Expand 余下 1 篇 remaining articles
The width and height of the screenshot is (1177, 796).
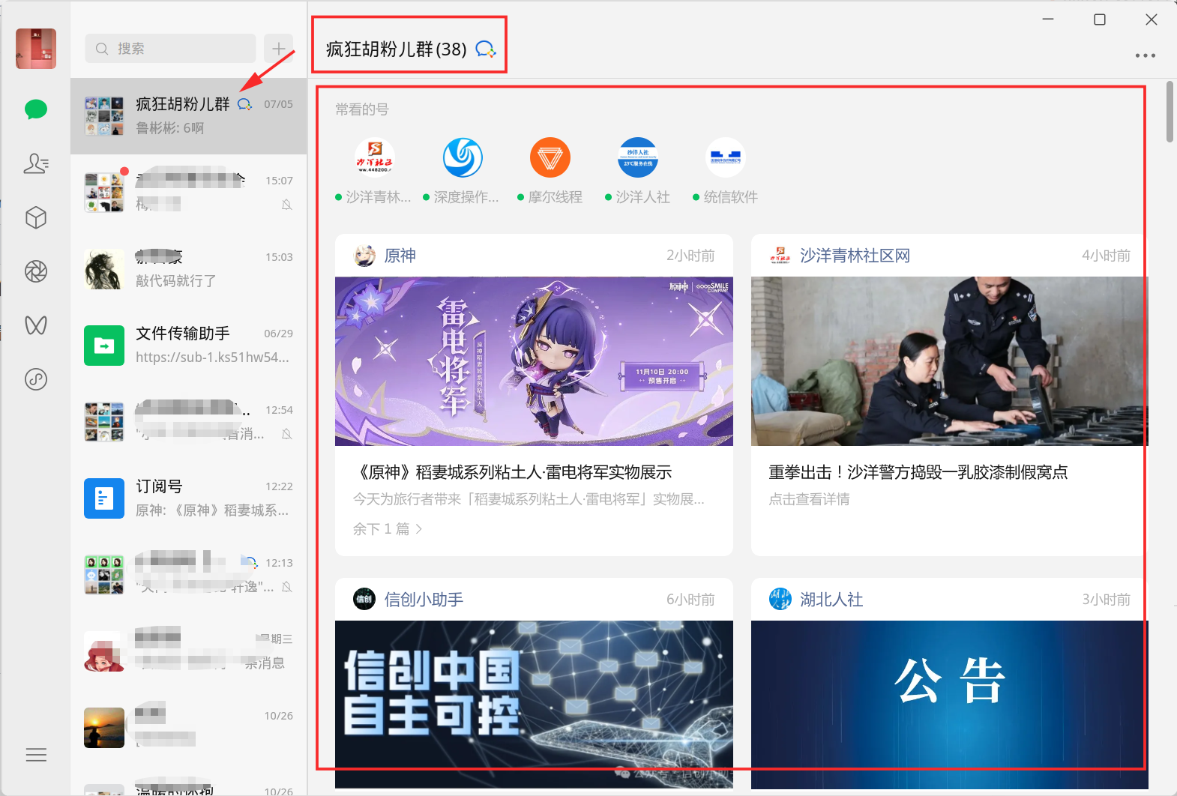(388, 529)
